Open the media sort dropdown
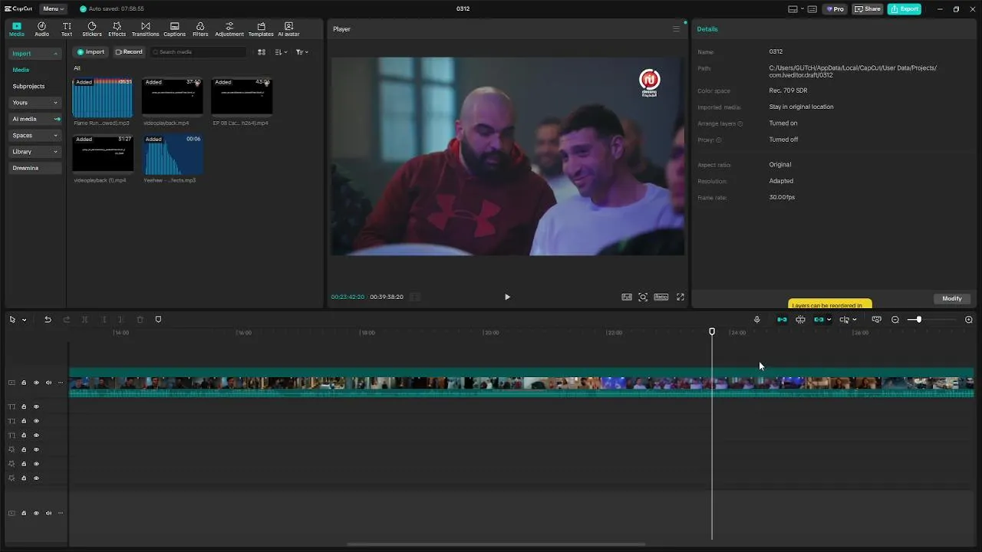Screen dimensions: 982x552 point(281,52)
